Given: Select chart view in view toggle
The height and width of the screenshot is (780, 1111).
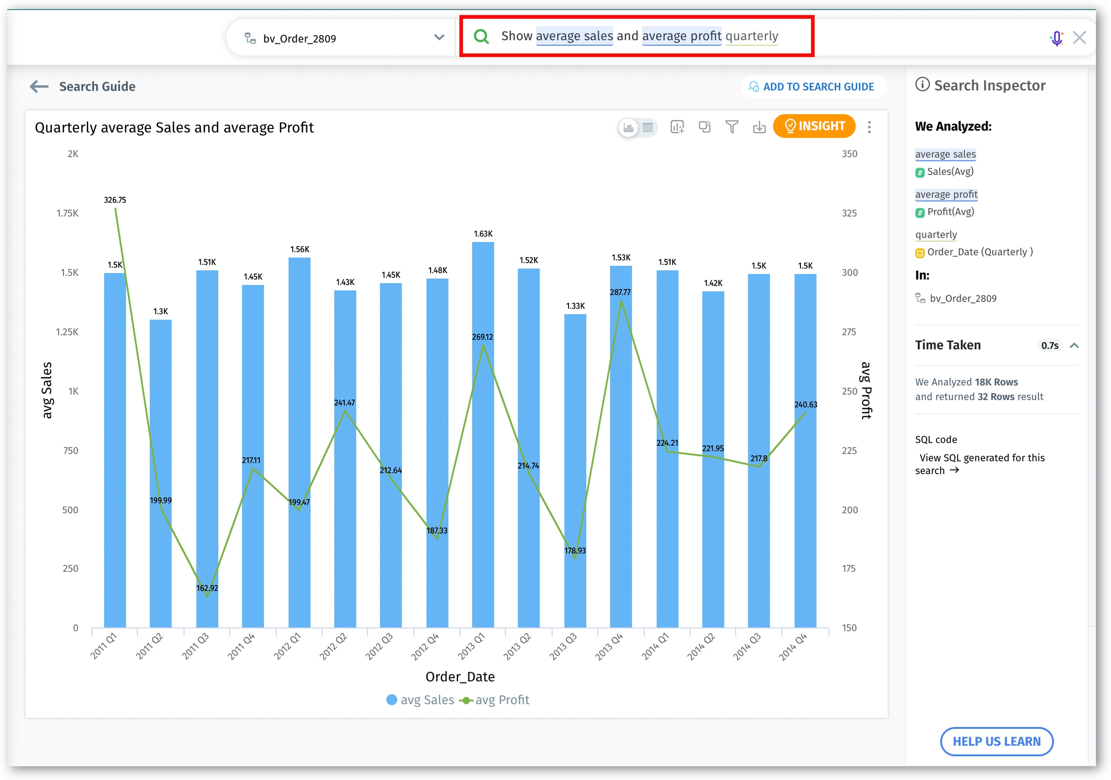Looking at the screenshot, I should pyautogui.click(x=628, y=127).
